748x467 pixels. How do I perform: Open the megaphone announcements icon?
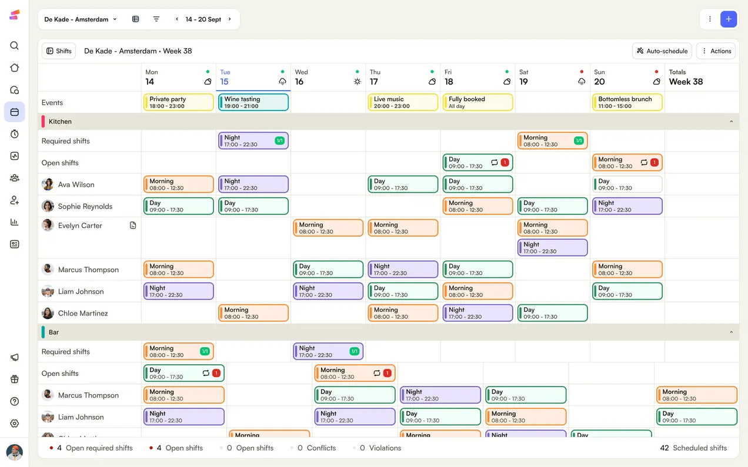pos(15,358)
